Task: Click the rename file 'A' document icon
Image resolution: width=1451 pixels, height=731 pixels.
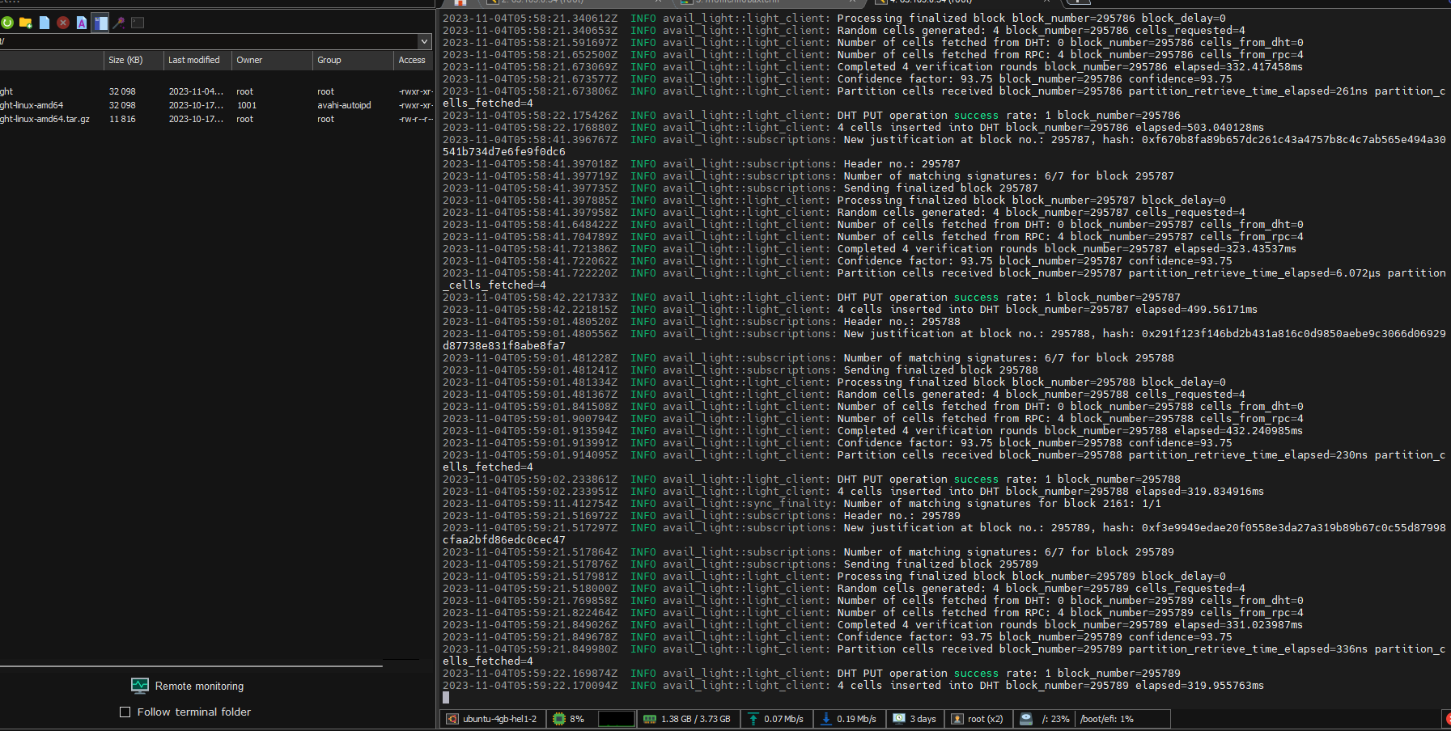Action: [x=81, y=23]
